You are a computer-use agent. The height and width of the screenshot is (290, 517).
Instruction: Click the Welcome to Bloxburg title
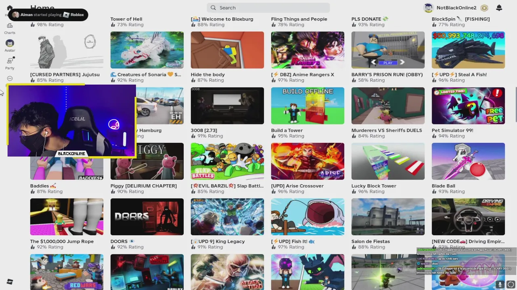point(222,19)
